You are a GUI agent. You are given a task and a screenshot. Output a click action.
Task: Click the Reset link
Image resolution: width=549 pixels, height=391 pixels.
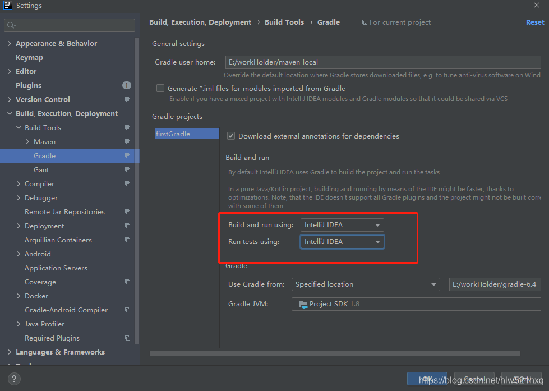pyautogui.click(x=535, y=22)
